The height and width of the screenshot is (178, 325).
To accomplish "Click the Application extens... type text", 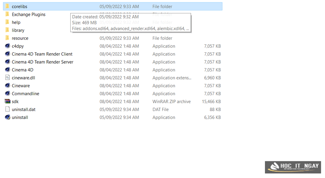I will coord(172,78).
